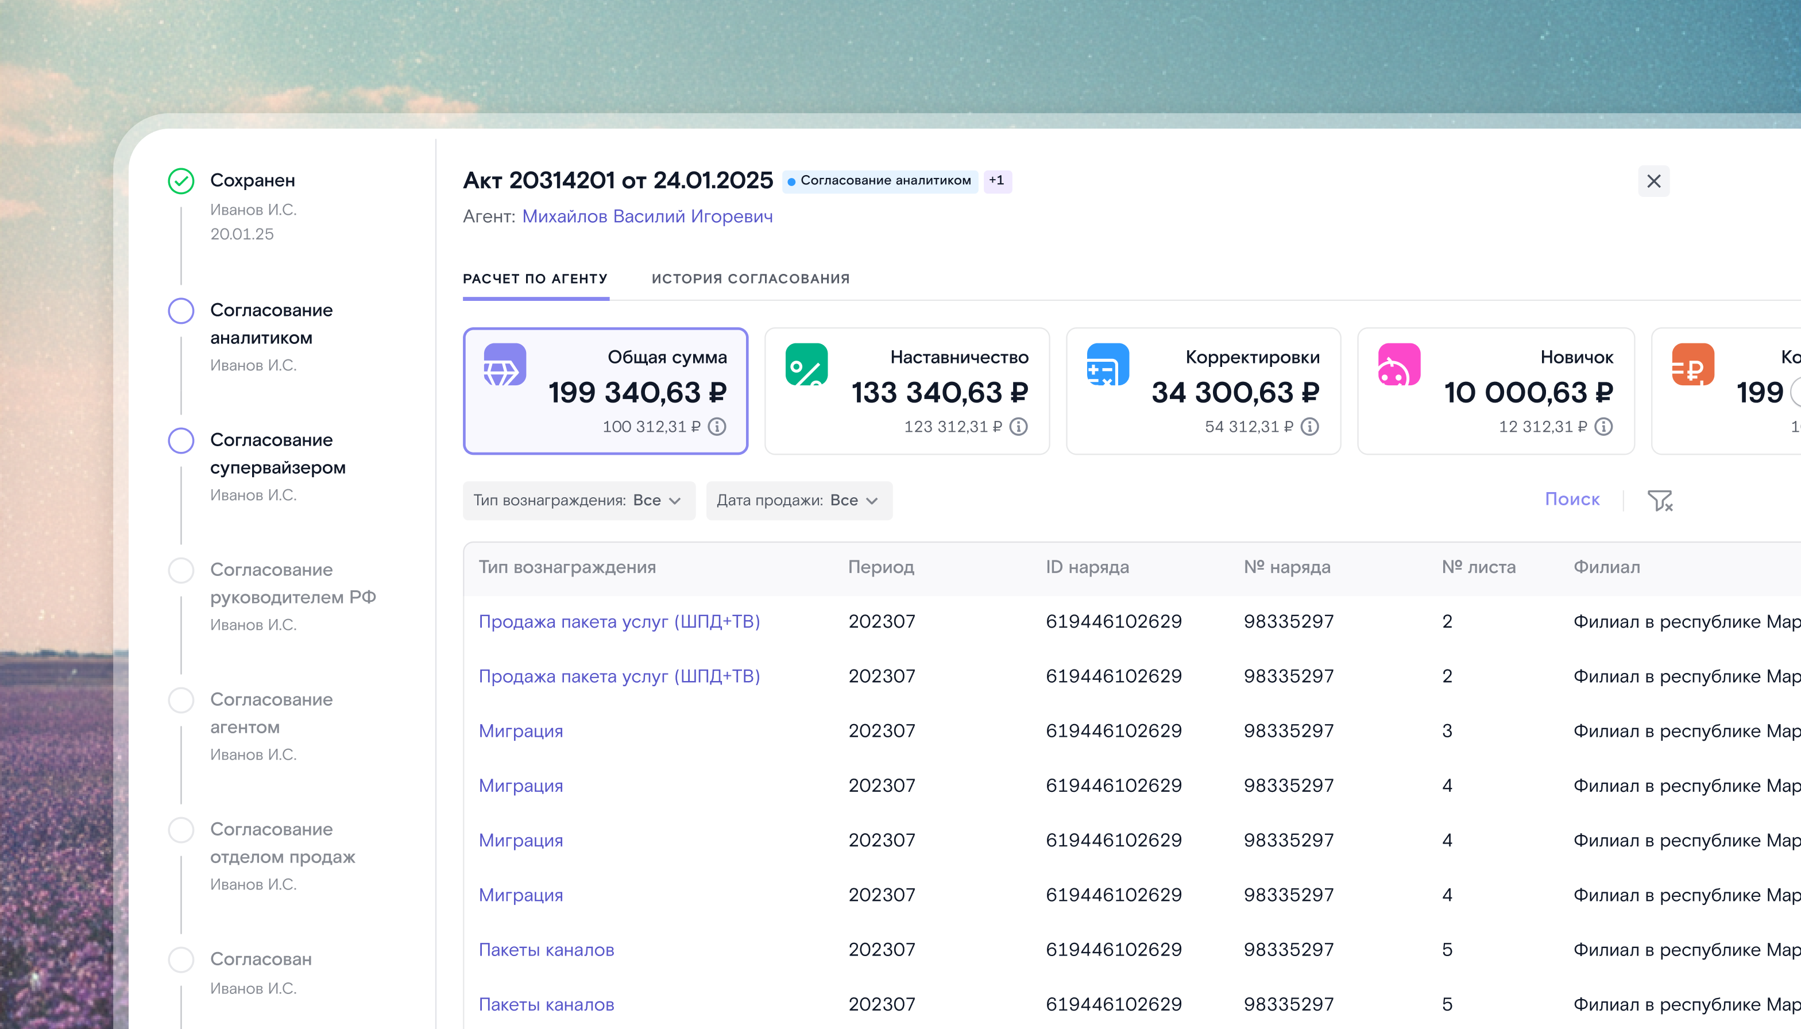
Task: Click the info icon under Общая сумма
Action: [717, 427]
